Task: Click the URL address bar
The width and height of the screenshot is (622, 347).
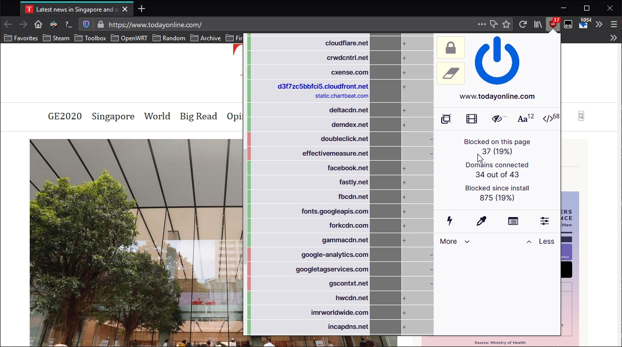Action: (290, 24)
